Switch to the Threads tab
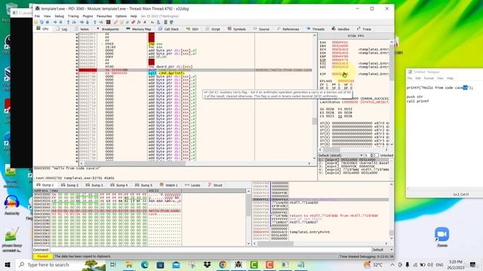 pos(315,29)
